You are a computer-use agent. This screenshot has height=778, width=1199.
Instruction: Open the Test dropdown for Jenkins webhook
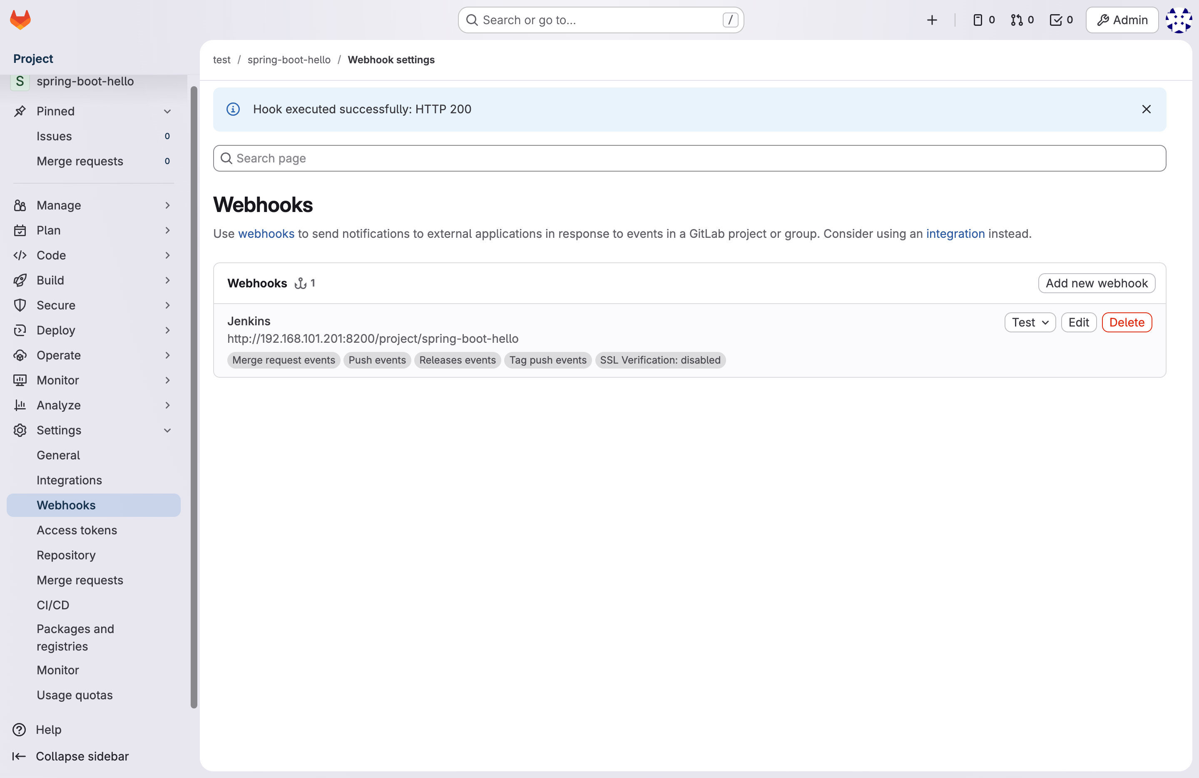1030,322
